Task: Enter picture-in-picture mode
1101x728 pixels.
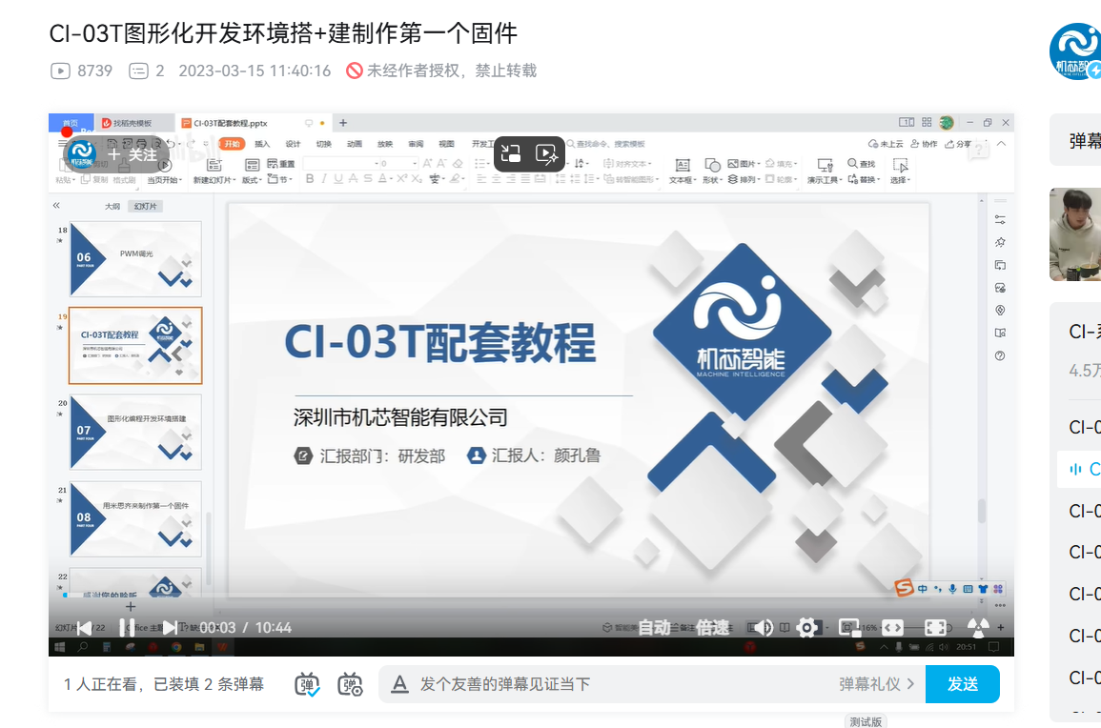Action: coord(848,627)
